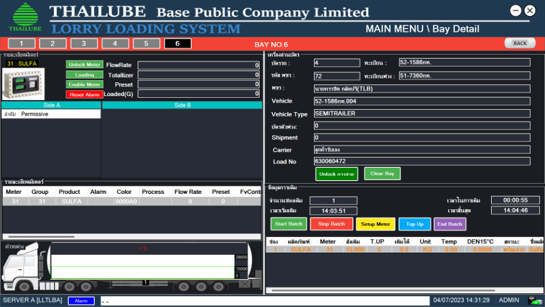Switch to bay 3 tab
This screenshot has height=307, width=545.
[84, 43]
